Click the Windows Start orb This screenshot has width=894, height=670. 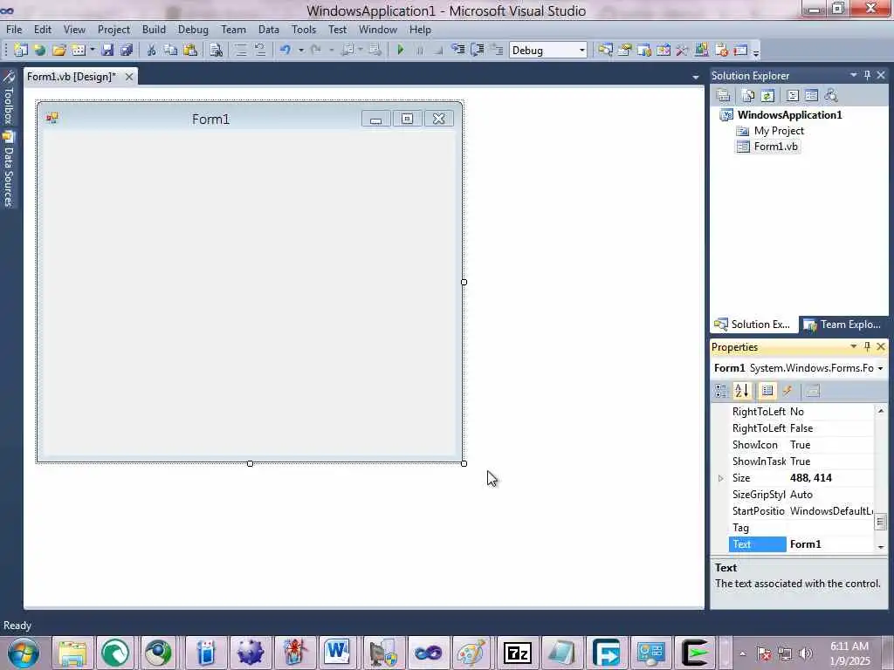[23, 653]
